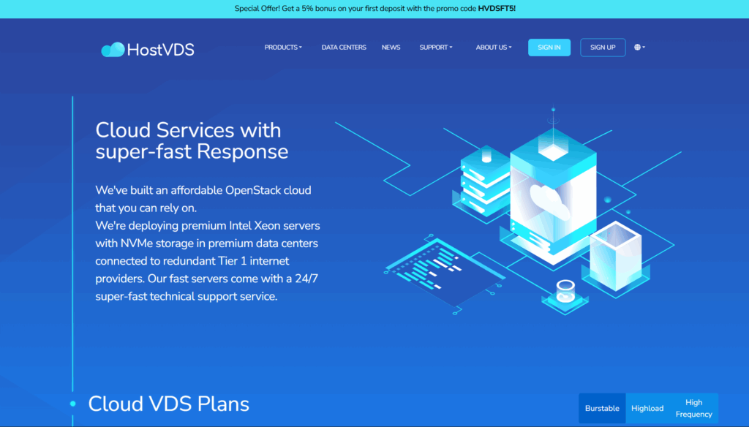Click the Cloud VDS Plans heading
Viewport: 749px width, 427px height.
(x=169, y=404)
